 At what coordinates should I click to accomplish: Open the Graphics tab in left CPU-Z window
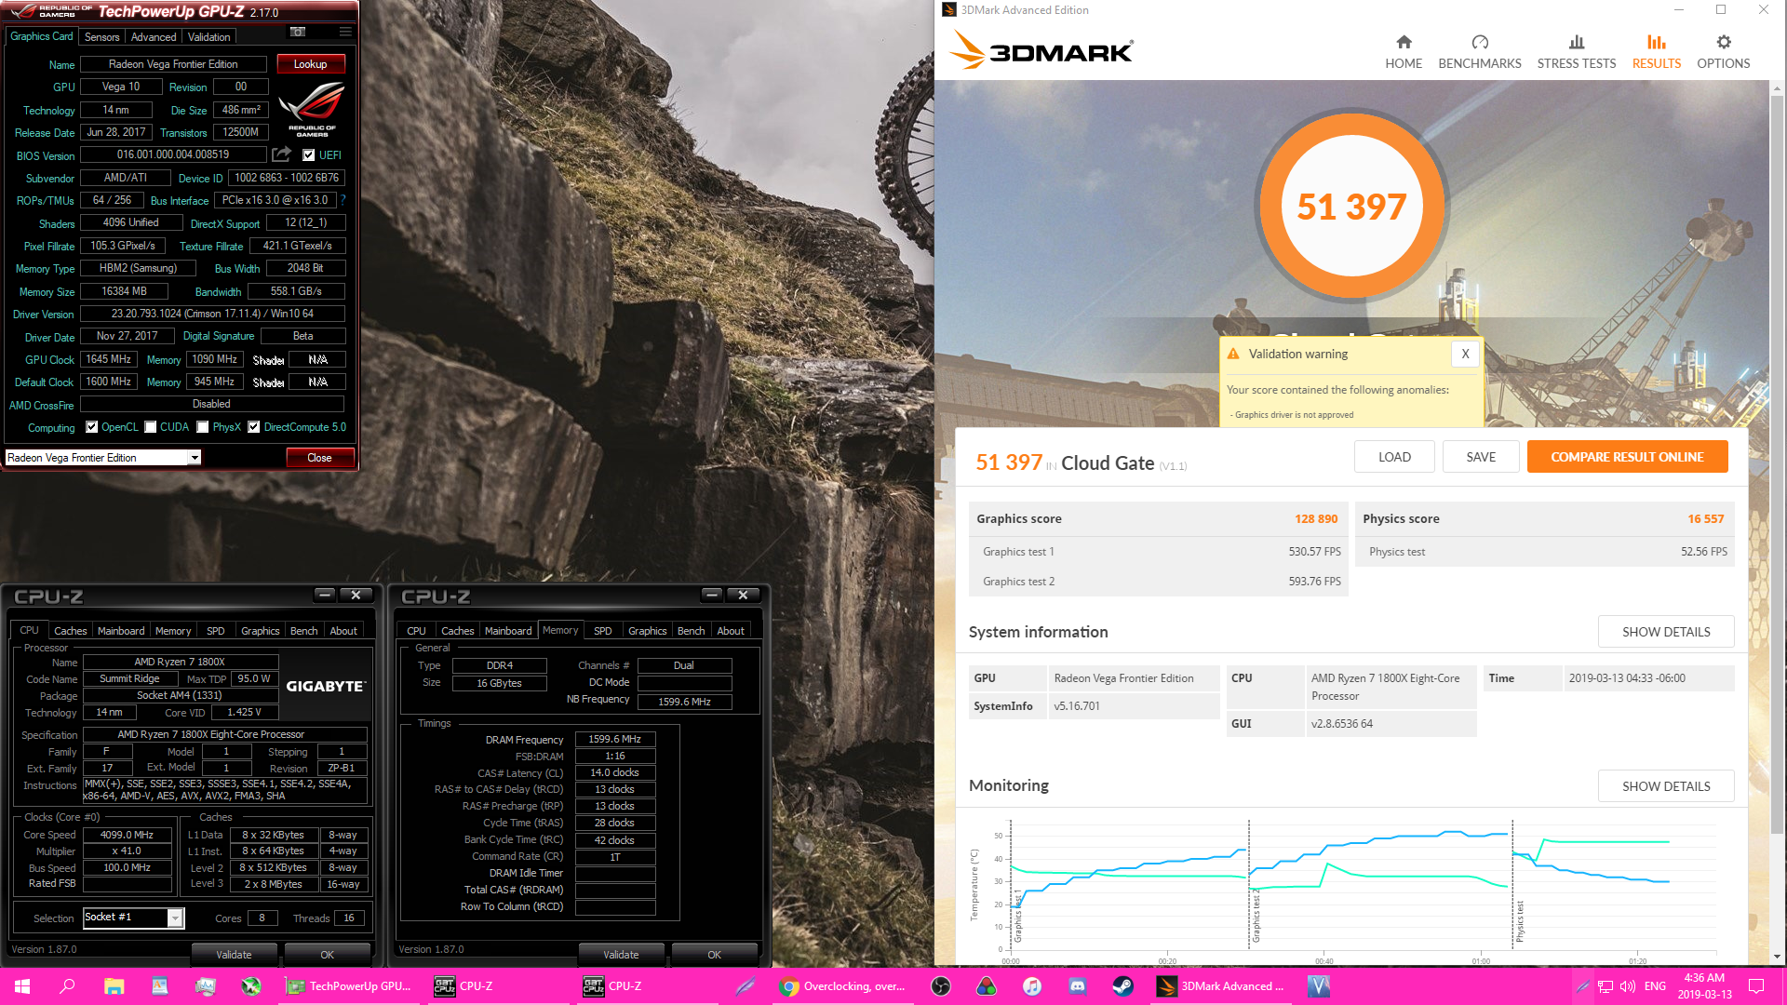261,631
